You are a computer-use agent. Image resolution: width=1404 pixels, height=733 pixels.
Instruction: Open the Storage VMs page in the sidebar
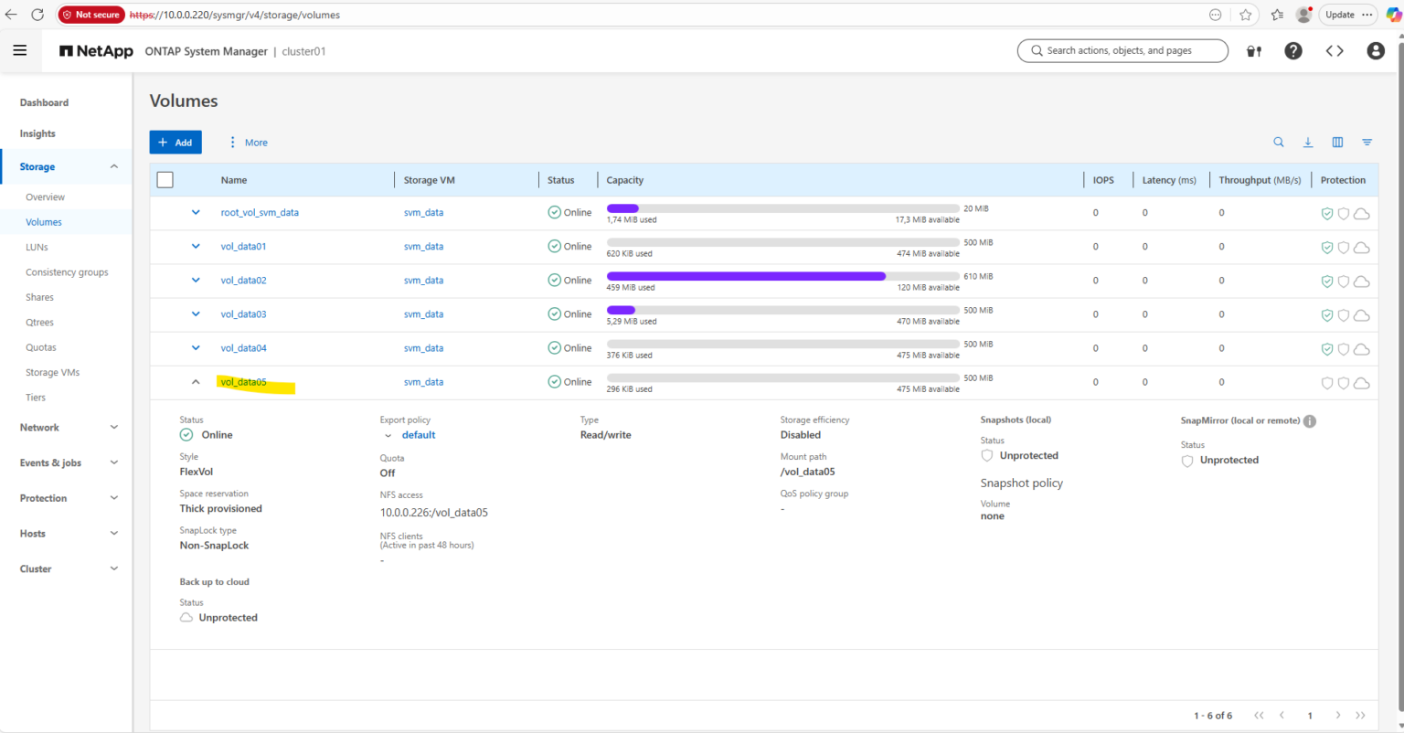pyautogui.click(x=50, y=372)
